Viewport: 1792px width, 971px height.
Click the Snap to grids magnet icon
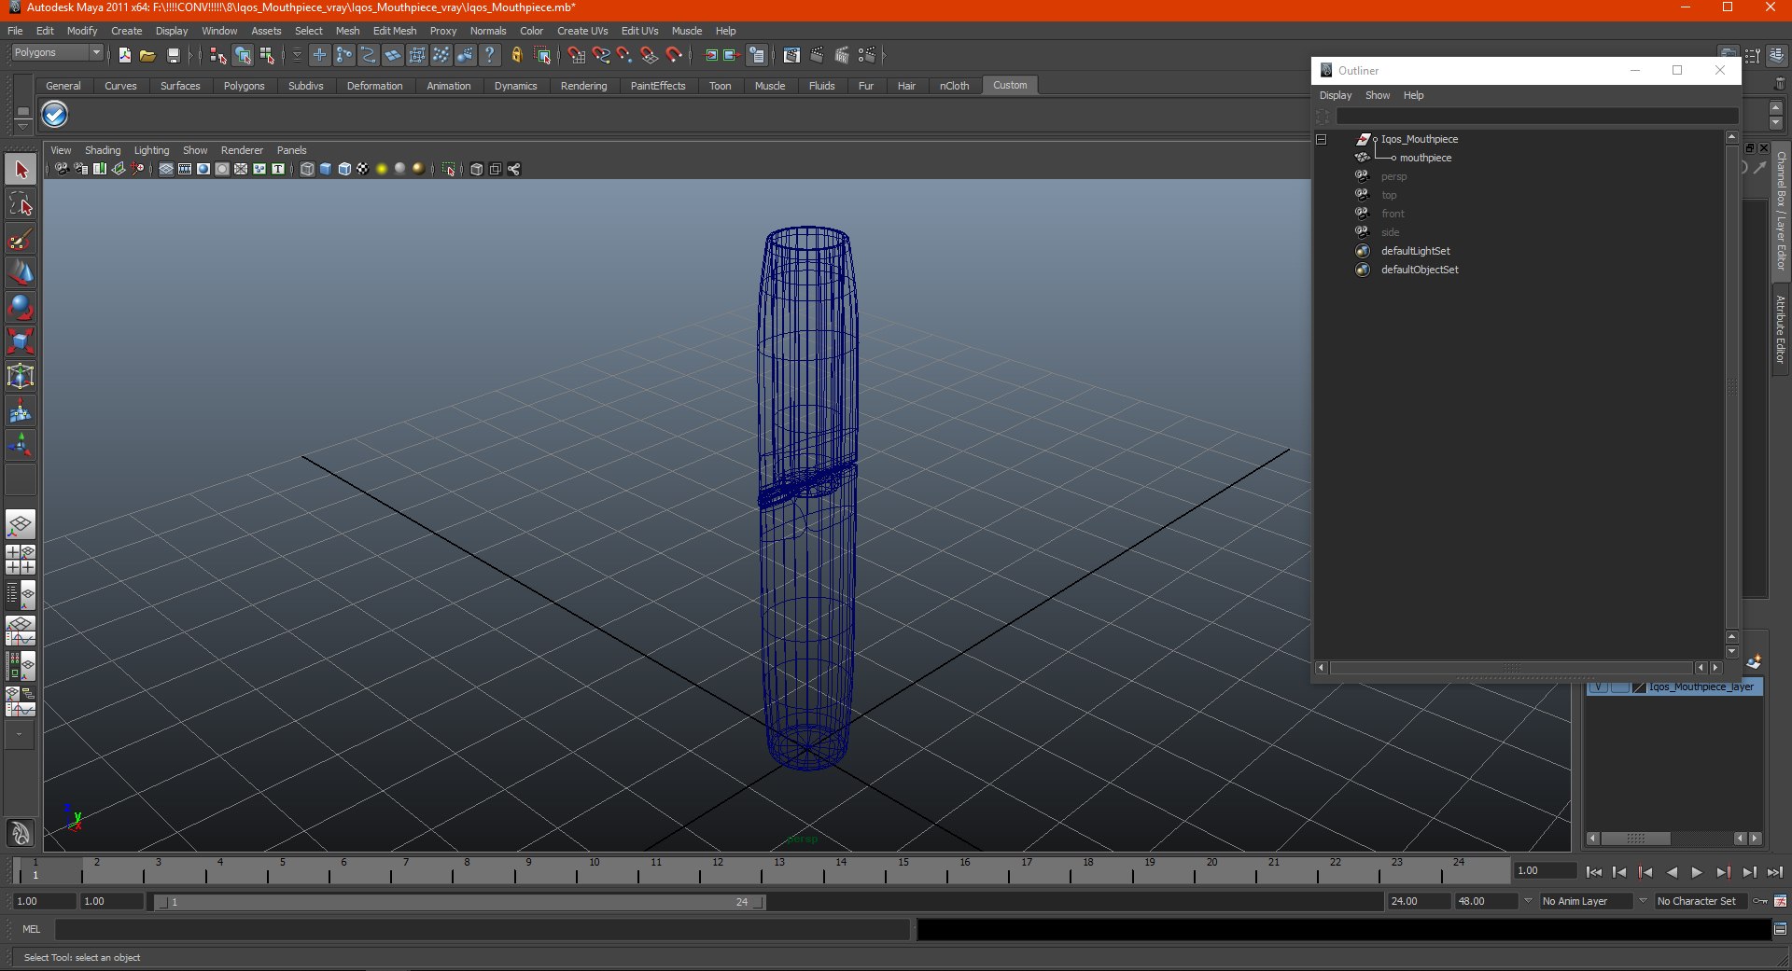(x=577, y=56)
